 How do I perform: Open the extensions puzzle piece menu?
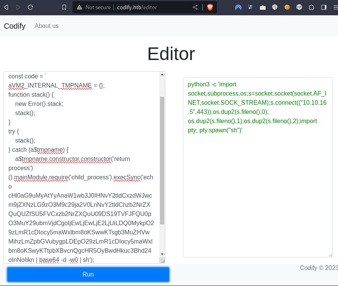coord(312,7)
